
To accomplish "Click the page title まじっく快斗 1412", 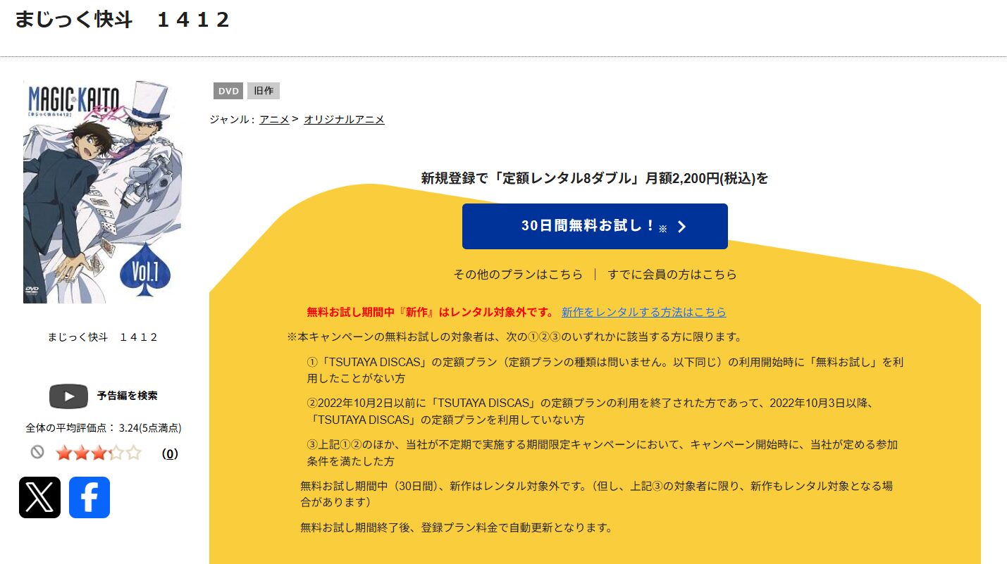I will 123,20.
